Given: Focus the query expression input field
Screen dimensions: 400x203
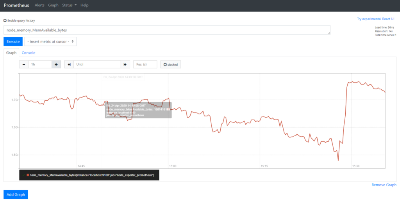Looking at the screenshot, I should (167, 30).
